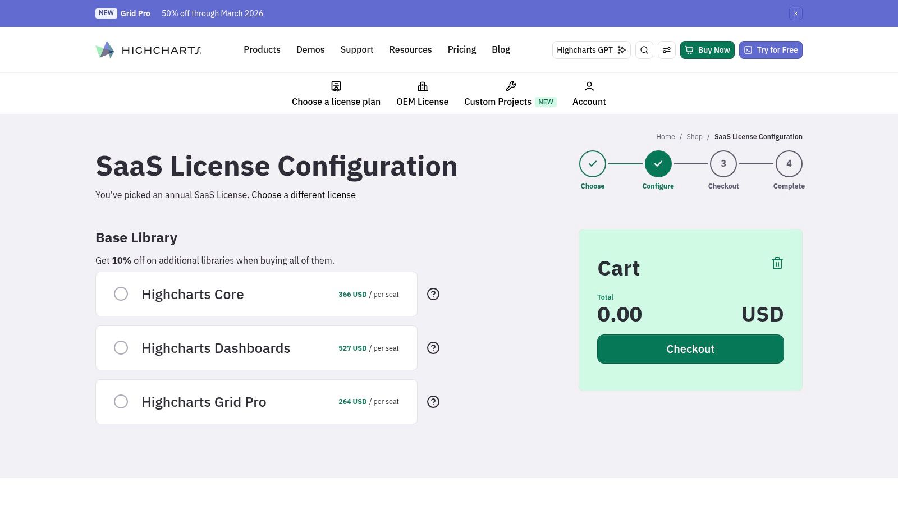
Task: Proceed with the Checkout button in cart
Action: pos(690,349)
